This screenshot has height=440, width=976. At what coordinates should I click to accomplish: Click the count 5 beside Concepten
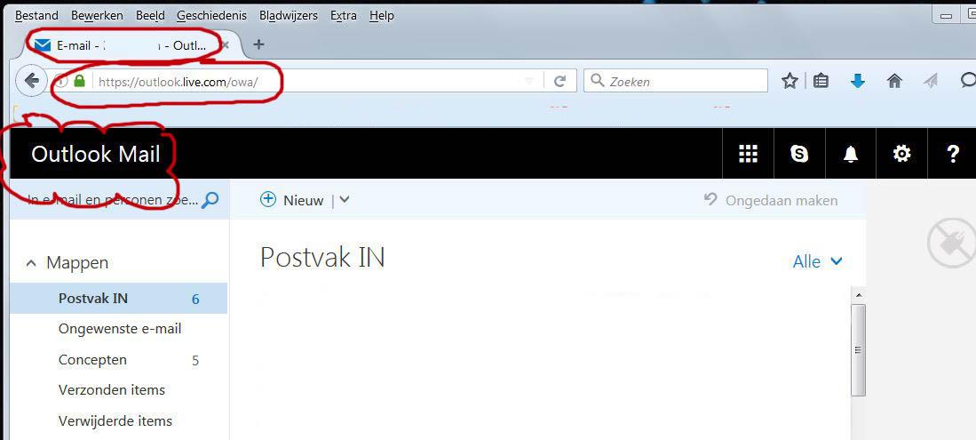click(195, 360)
